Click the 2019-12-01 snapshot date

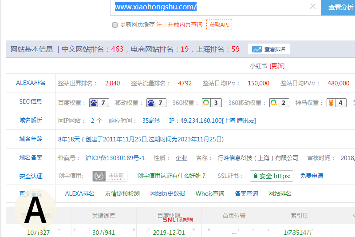pyautogui.click(x=169, y=233)
